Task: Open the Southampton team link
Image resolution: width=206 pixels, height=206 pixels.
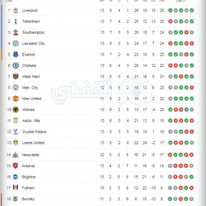Action: [x=33, y=33]
